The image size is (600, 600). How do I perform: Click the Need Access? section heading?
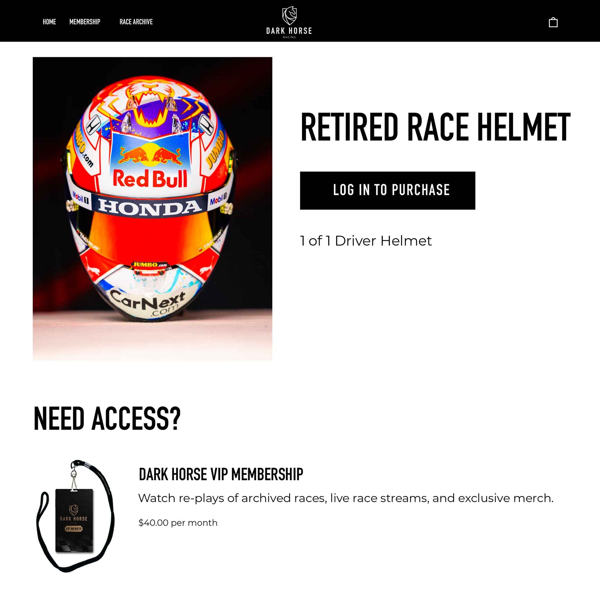[x=107, y=419]
